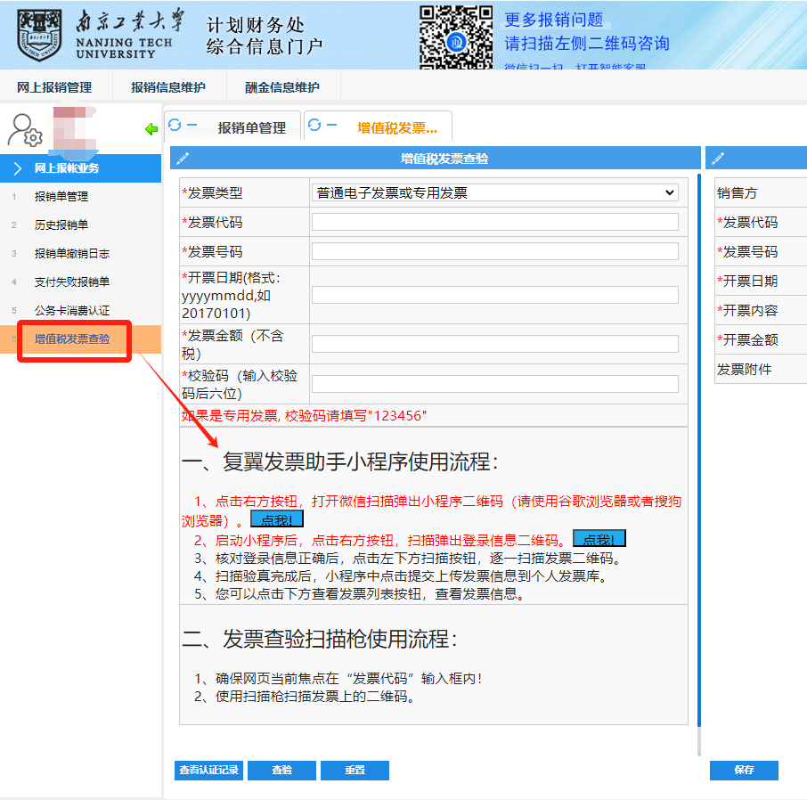This screenshot has height=800, width=807.
Task: Open the 报销信息维护 top menu
Action: click(x=167, y=87)
